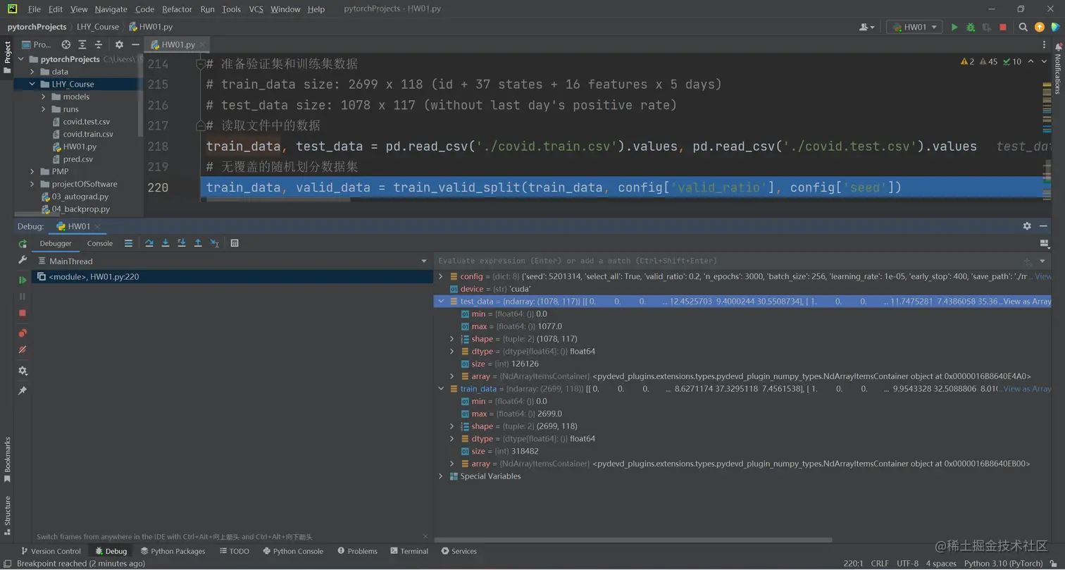Open the VCS menu

[x=256, y=9]
